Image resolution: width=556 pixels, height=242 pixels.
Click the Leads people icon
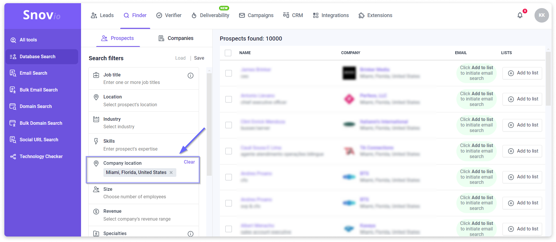click(x=94, y=15)
